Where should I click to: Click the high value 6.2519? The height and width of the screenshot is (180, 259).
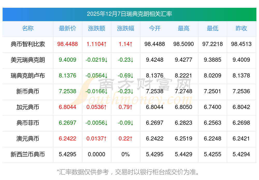click(184, 139)
